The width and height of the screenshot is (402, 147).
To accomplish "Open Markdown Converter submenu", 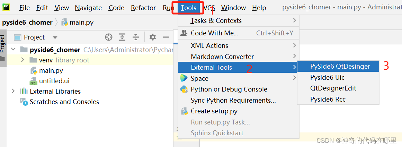I will (239, 57).
